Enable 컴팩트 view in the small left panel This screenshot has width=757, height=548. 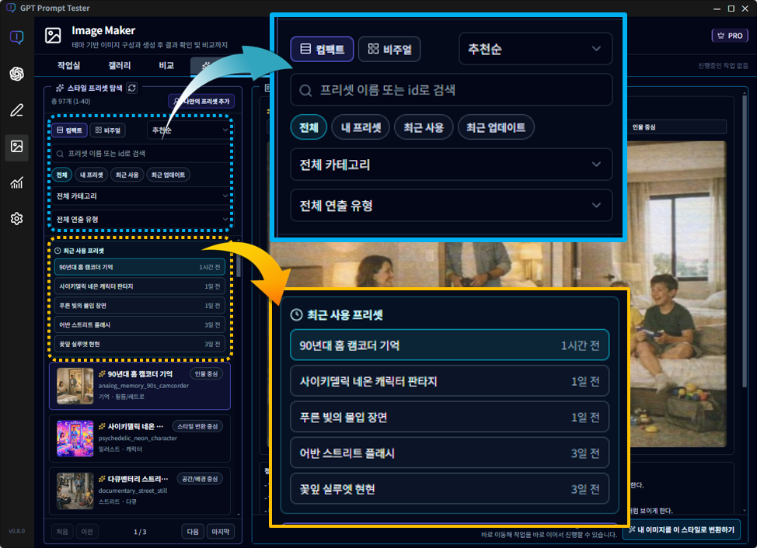point(70,130)
